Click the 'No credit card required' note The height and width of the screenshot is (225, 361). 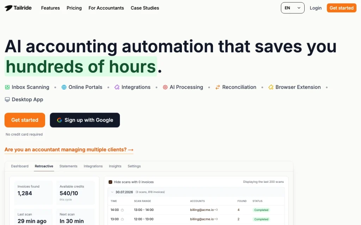(x=24, y=134)
